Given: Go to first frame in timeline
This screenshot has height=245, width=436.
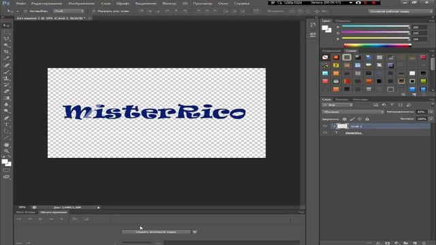Looking at the screenshot, I should point(19,219).
